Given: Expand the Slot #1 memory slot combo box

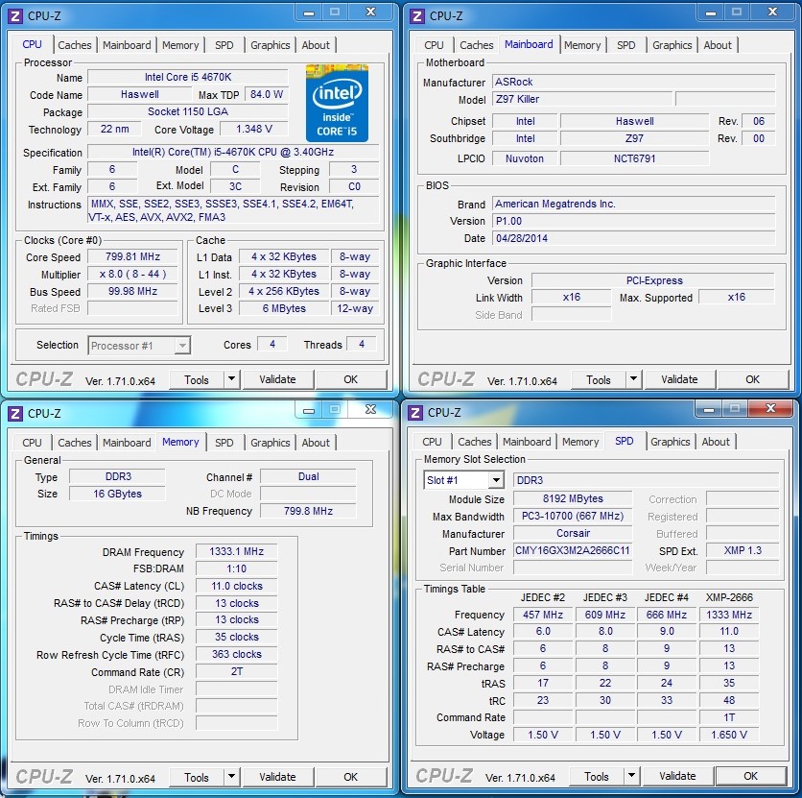Looking at the screenshot, I should (496, 480).
